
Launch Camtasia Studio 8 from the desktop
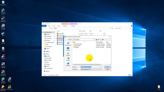click(3, 11)
